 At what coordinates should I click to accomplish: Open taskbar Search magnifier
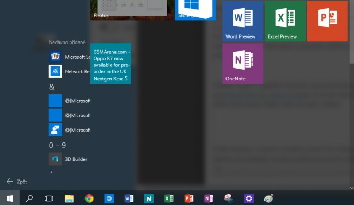(x=29, y=198)
